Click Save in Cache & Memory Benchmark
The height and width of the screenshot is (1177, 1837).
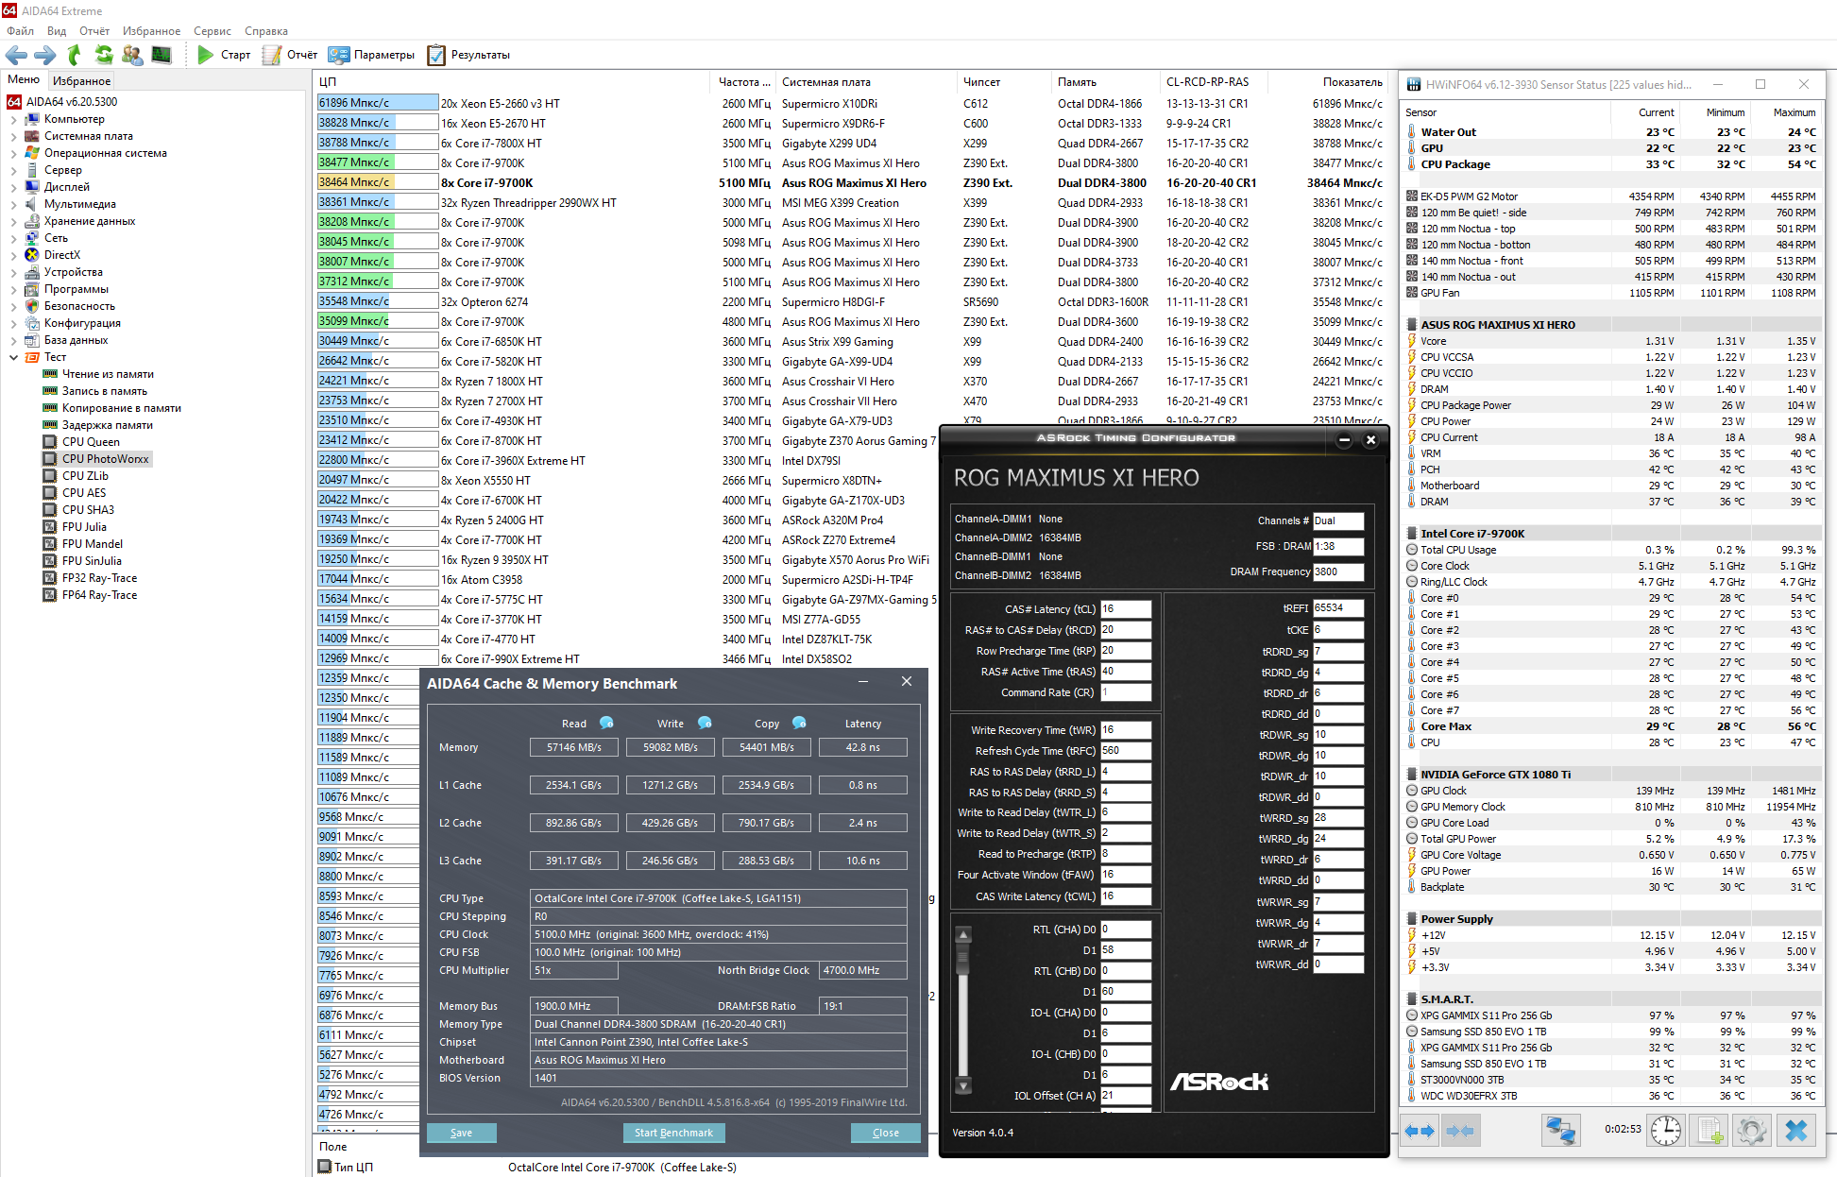coord(461,1133)
